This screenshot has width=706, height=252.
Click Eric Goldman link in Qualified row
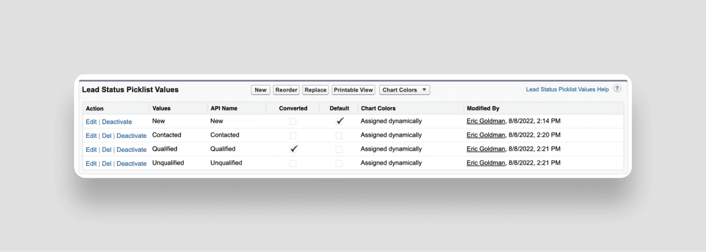pos(486,149)
